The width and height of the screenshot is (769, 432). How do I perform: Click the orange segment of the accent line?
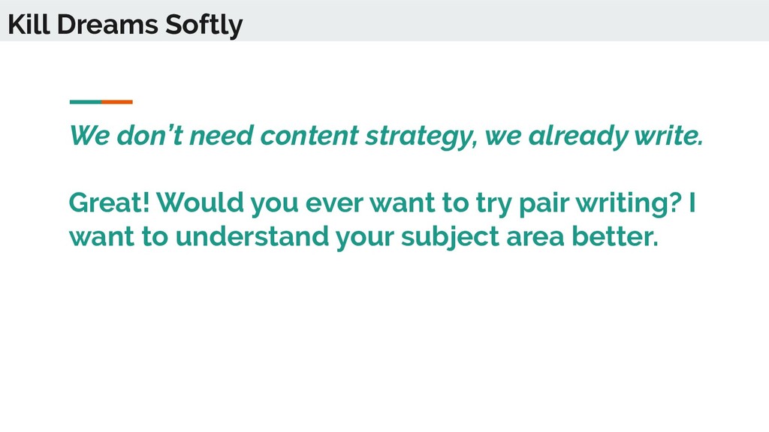tap(117, 102)
